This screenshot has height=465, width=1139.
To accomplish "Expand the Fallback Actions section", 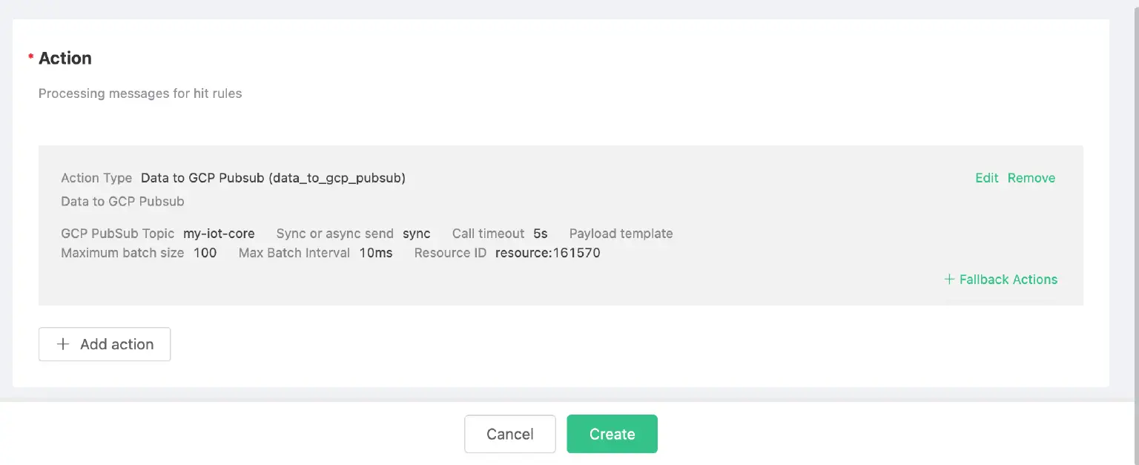I will pos(1008,280).
